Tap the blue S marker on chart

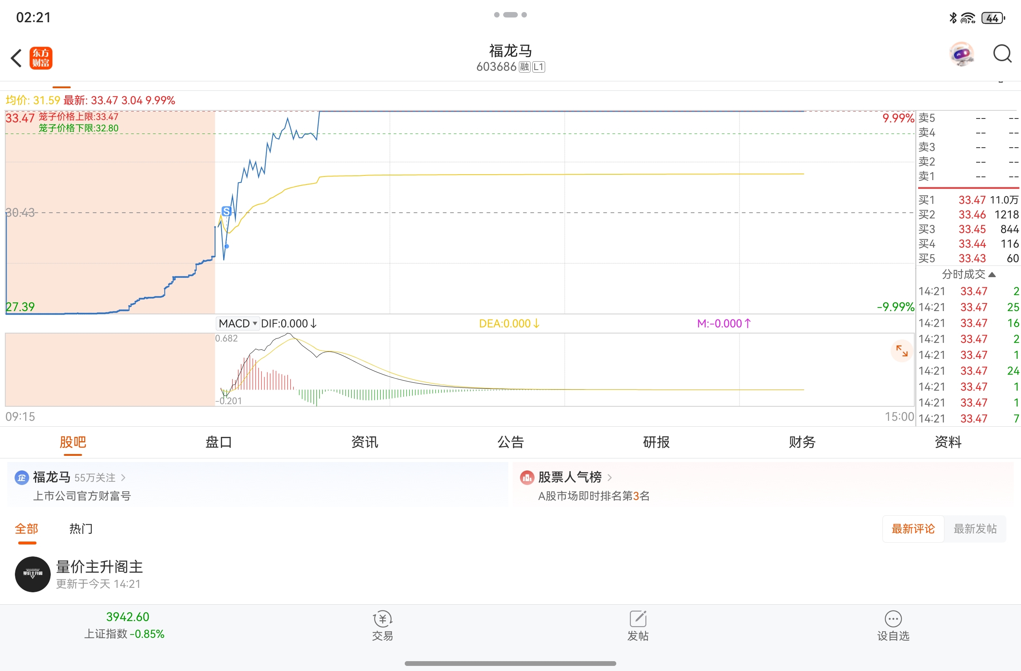[226, 211]
